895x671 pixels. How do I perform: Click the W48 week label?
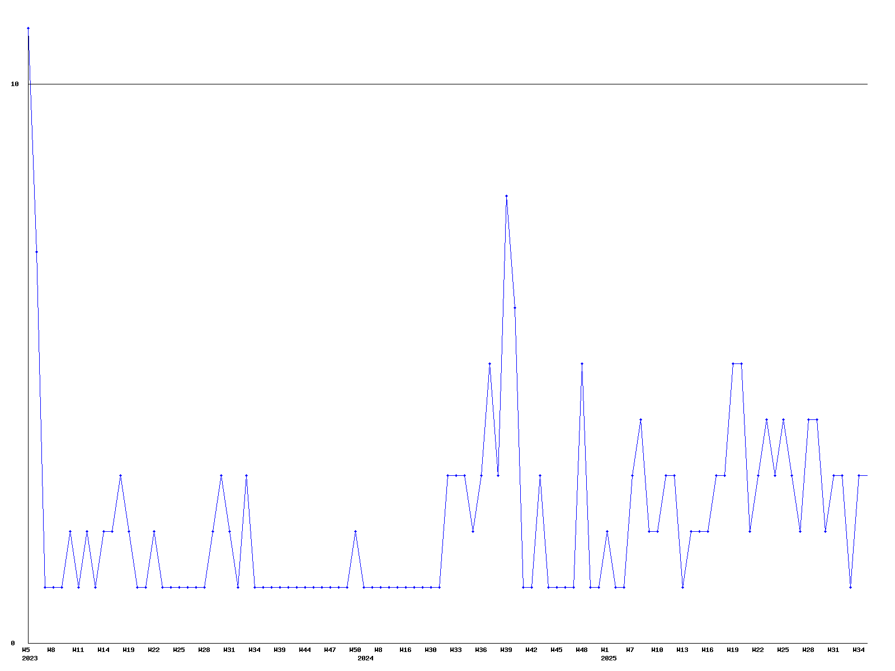pos(582,650)
